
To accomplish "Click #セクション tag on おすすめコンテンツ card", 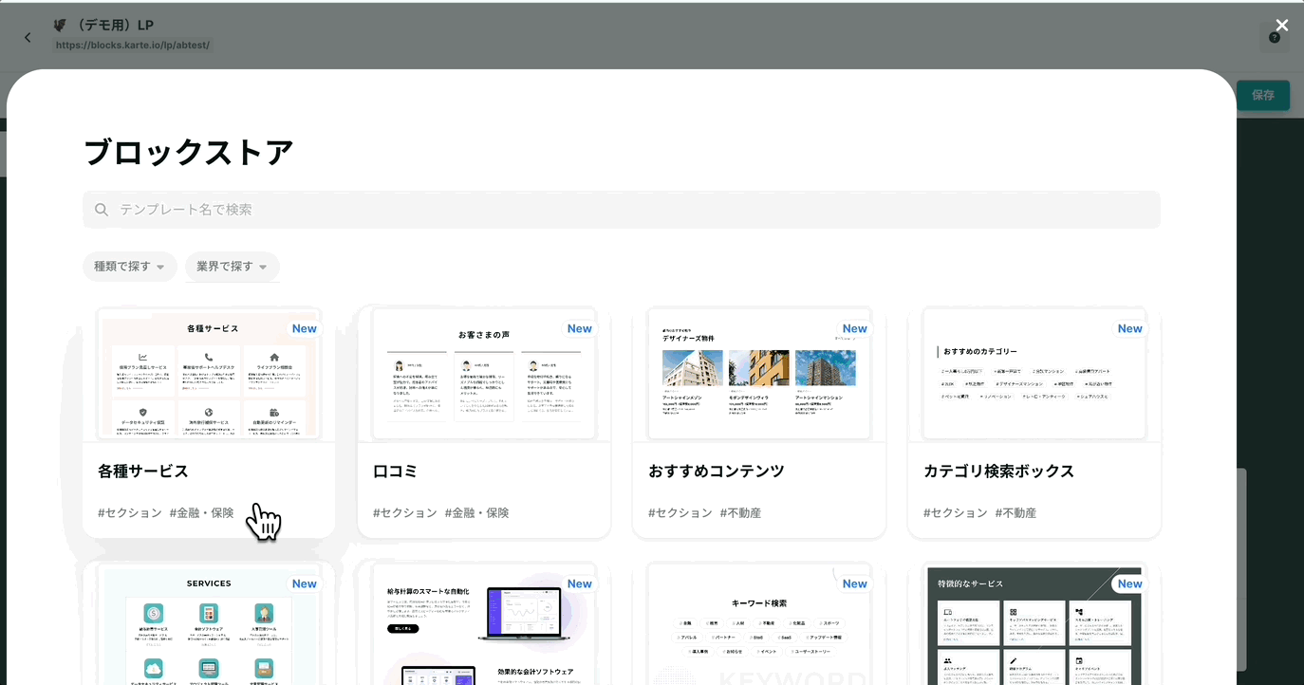I will [x=680, y=513].
